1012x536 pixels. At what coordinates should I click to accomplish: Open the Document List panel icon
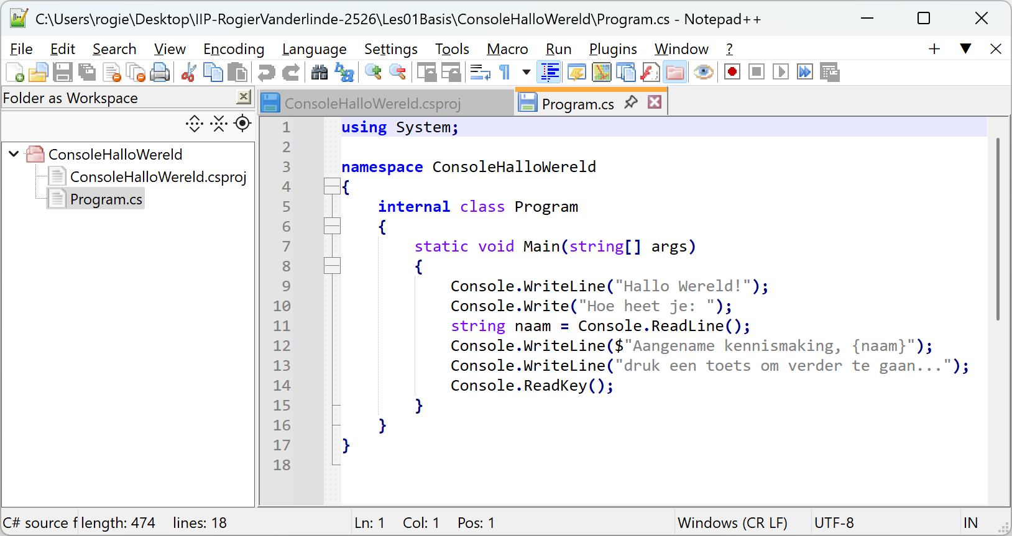[626, 73]
